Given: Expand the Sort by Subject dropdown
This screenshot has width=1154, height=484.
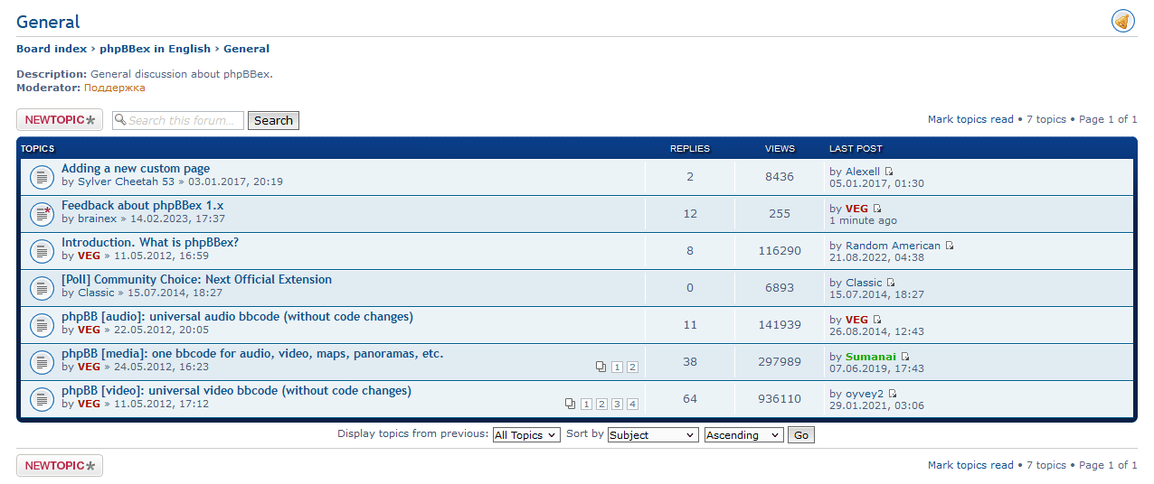Looking at the screenshot, I should click(x=652, y=435).
